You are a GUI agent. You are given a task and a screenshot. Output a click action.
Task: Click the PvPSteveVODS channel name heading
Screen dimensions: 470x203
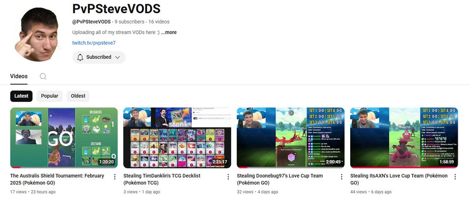click(x=116, y=9)
